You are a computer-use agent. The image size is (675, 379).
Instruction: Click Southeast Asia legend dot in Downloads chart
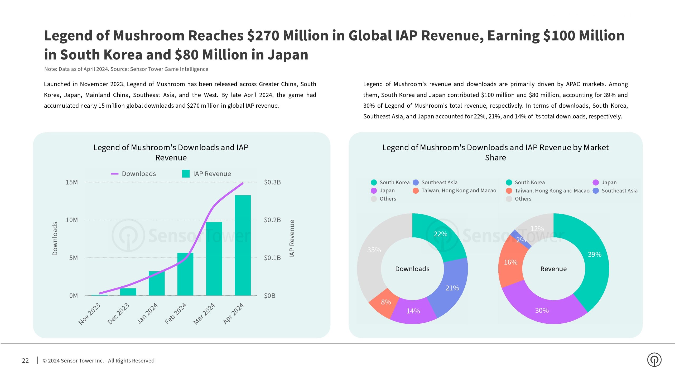click(x=416, y=182)
